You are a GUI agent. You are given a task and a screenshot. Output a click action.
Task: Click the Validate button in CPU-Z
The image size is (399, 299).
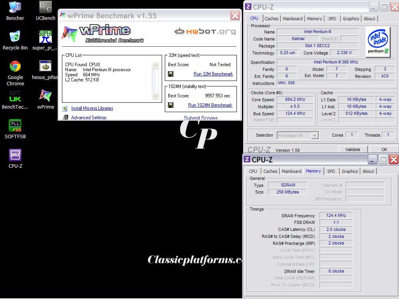tap(353, 149)
